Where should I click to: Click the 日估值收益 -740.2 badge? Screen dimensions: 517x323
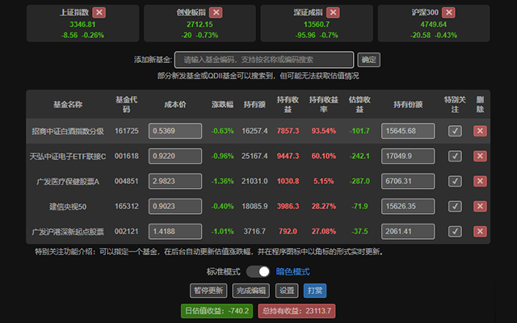(217, 311)
